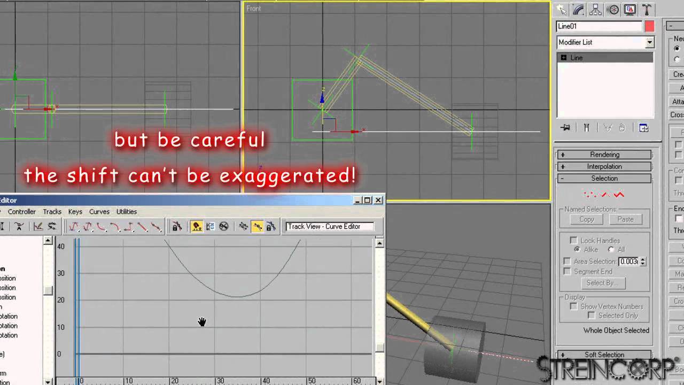This screenshot has width=684, height=385.
Task: Collapse the Selection rollout
Action: point(604,178)
